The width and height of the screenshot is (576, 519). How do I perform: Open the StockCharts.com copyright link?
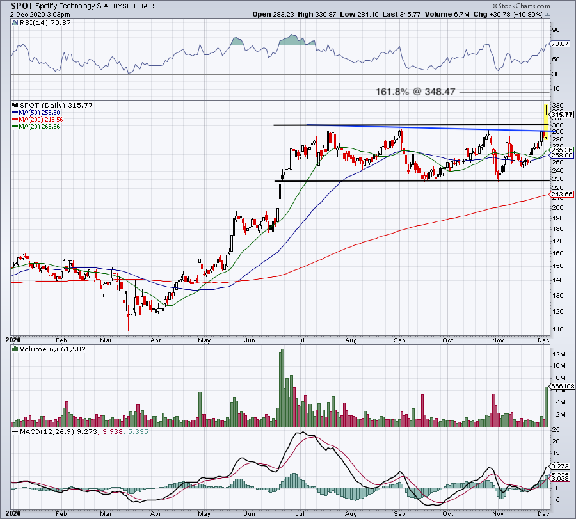(x=521, y=6)
